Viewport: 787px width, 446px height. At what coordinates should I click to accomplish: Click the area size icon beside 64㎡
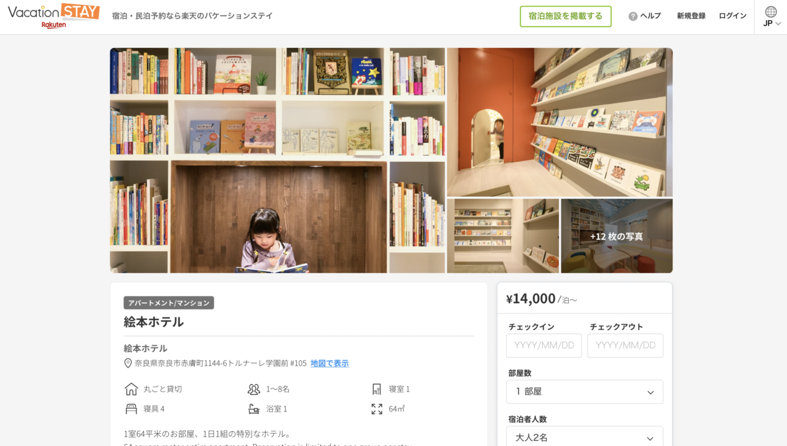tap(377, 408)
